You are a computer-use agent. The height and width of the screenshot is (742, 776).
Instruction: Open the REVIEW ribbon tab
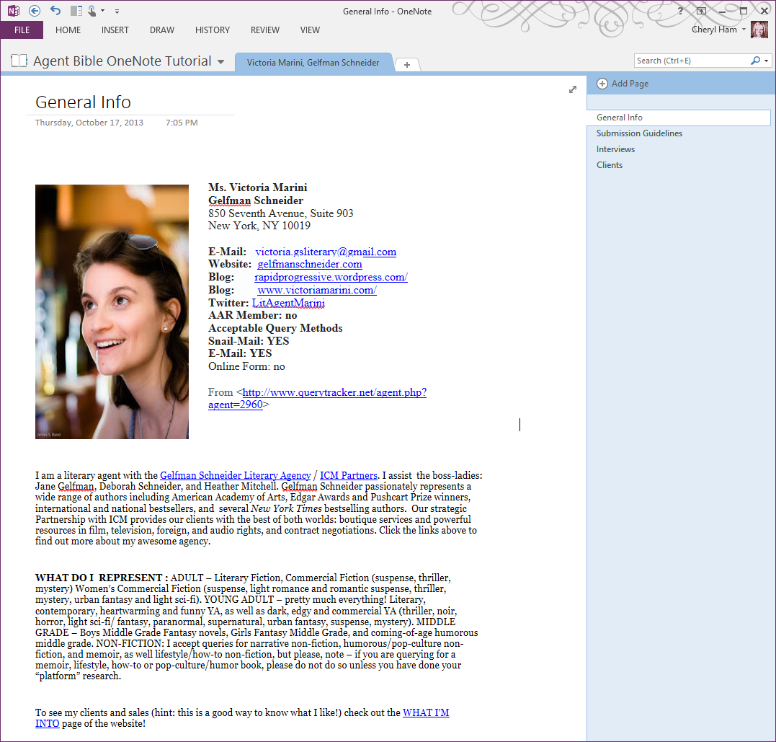(x=264, y=30)
